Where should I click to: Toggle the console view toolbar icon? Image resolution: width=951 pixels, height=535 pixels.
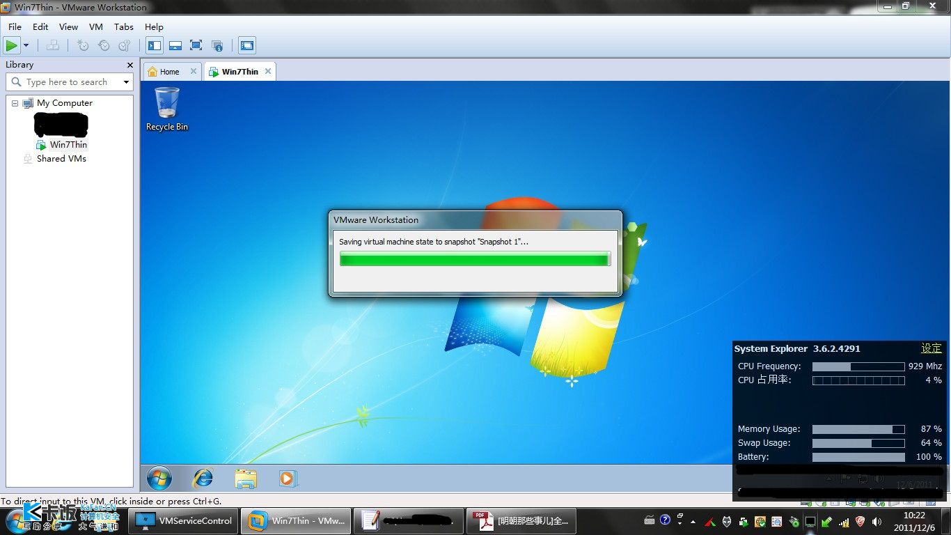click(246, 45)
